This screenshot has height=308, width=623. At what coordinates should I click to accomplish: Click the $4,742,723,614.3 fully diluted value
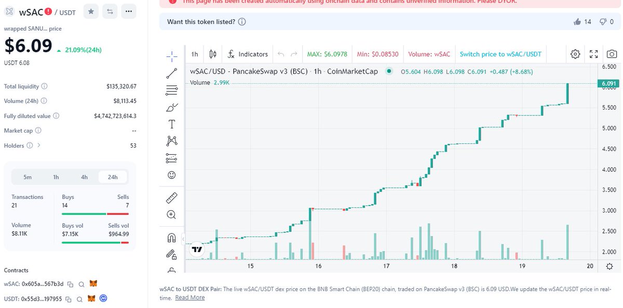(115, 116)
